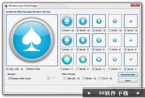Enable the 128x128 - 32 format
Viewport: 145px width, 98px height.
[65, 79]
